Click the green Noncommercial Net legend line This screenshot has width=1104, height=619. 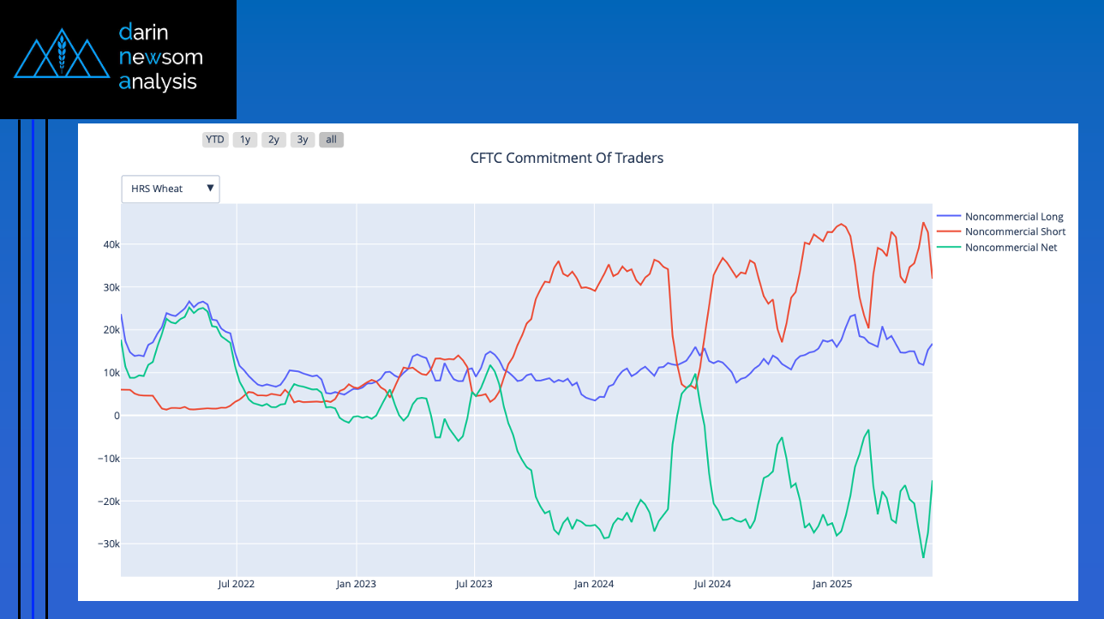(x=949, y=247)
